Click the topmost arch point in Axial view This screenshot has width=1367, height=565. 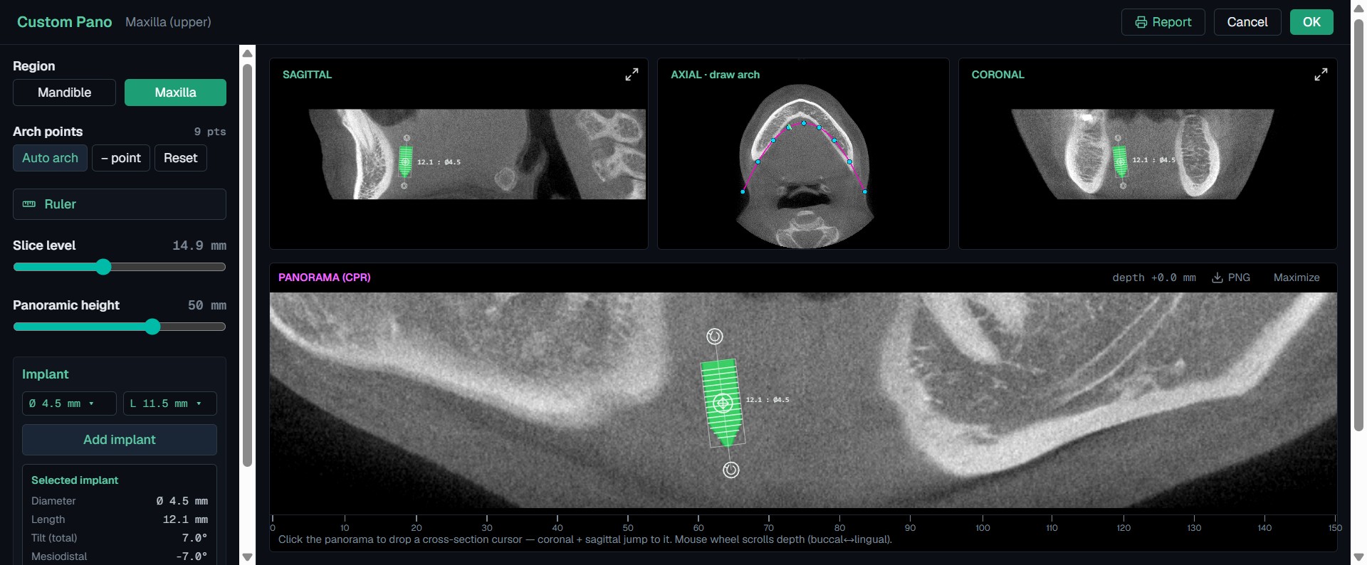click(x=804, y=123)
